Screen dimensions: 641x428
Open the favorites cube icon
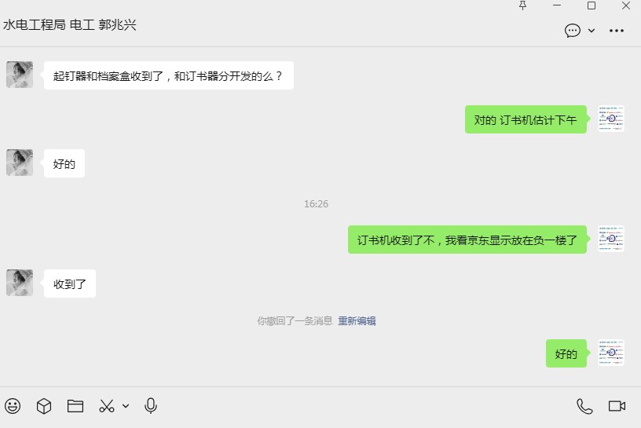point(44,406)
